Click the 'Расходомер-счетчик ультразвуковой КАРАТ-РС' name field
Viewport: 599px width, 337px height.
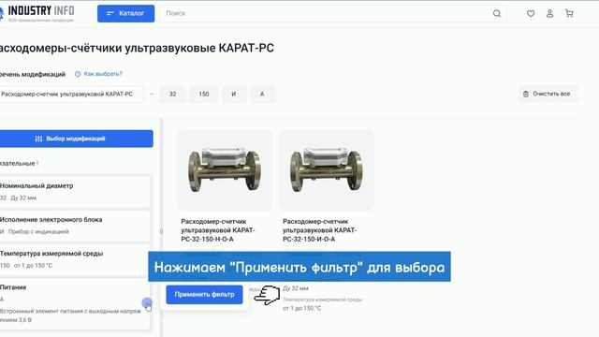click(x=71, y=94)
